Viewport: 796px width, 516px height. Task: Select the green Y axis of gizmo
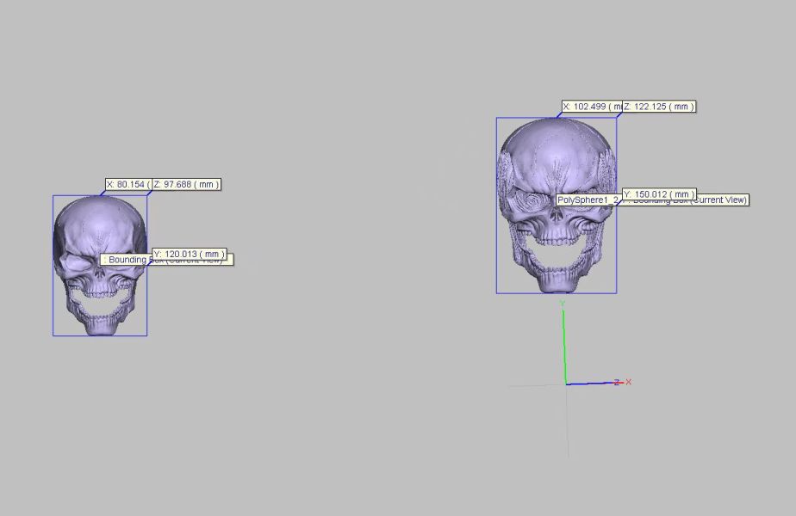pyautogui.click(x=564, y=347)
